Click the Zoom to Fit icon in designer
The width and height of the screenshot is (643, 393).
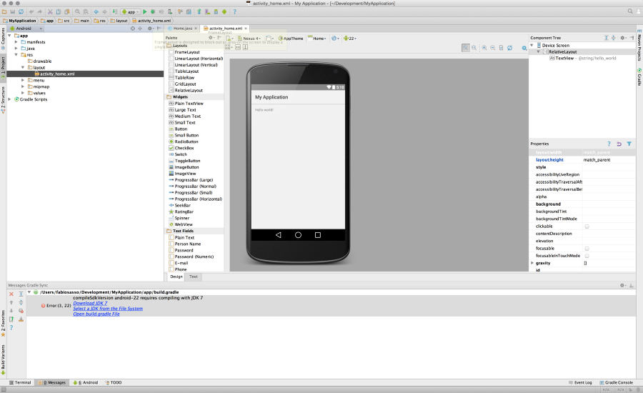(465, 48)
